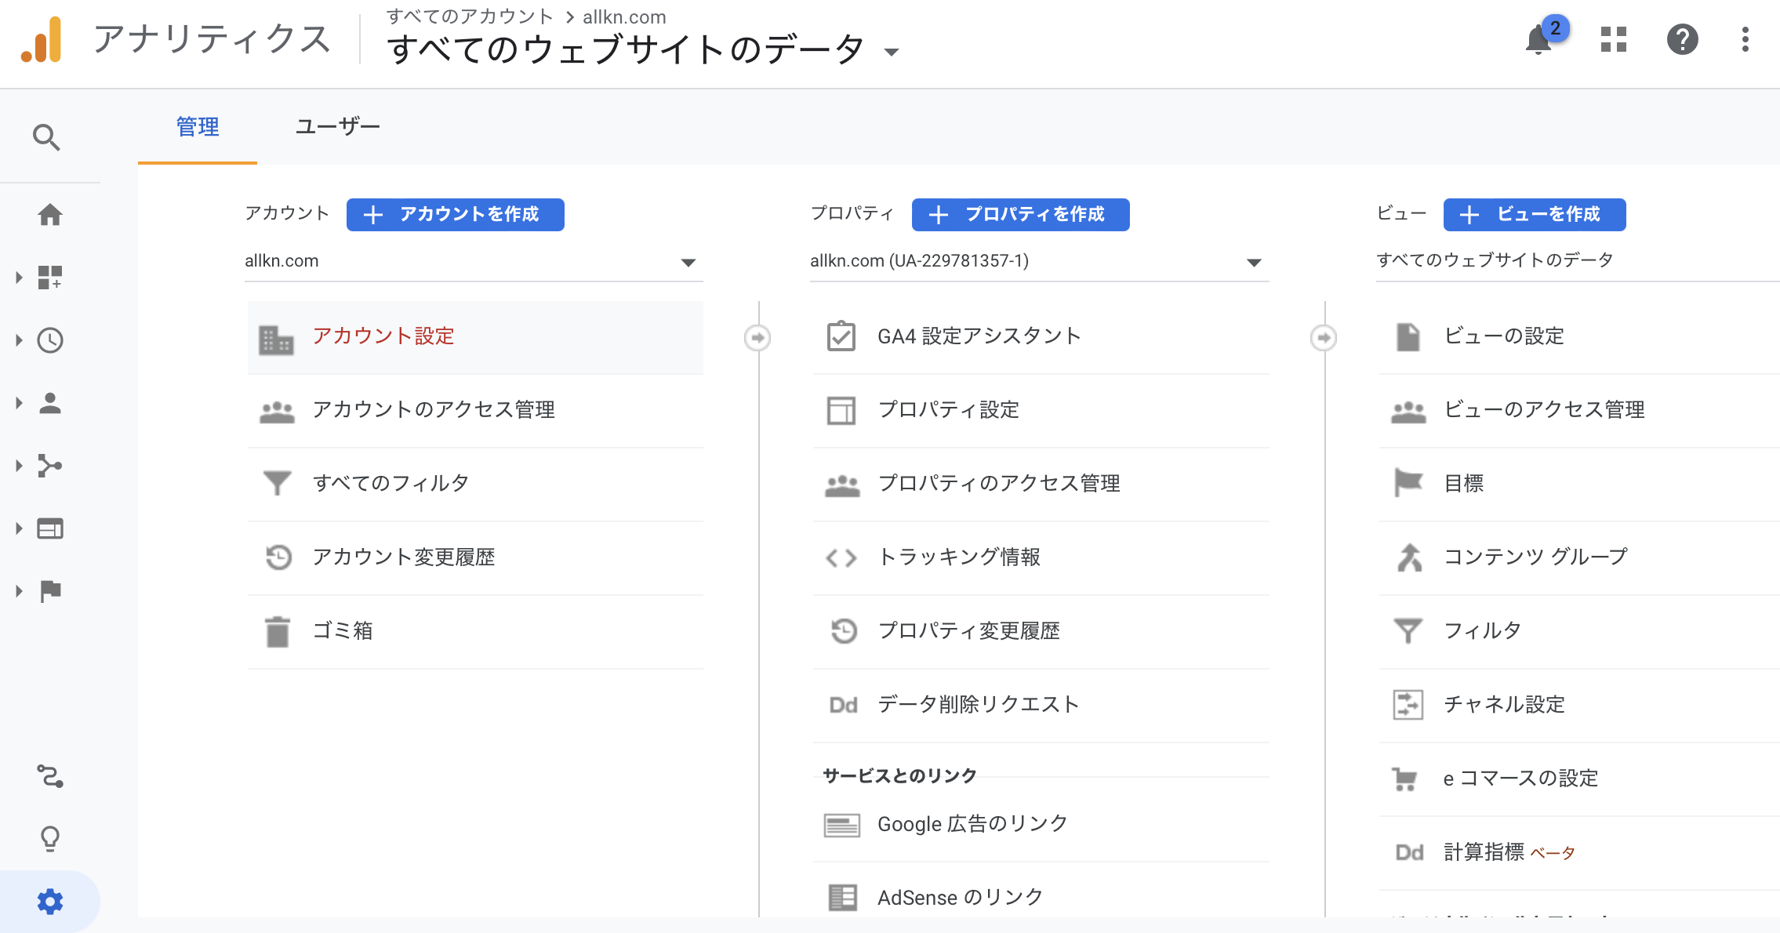Open the allkn.com account dropdown
The image size is (1780, 933).
click(474, 261)
